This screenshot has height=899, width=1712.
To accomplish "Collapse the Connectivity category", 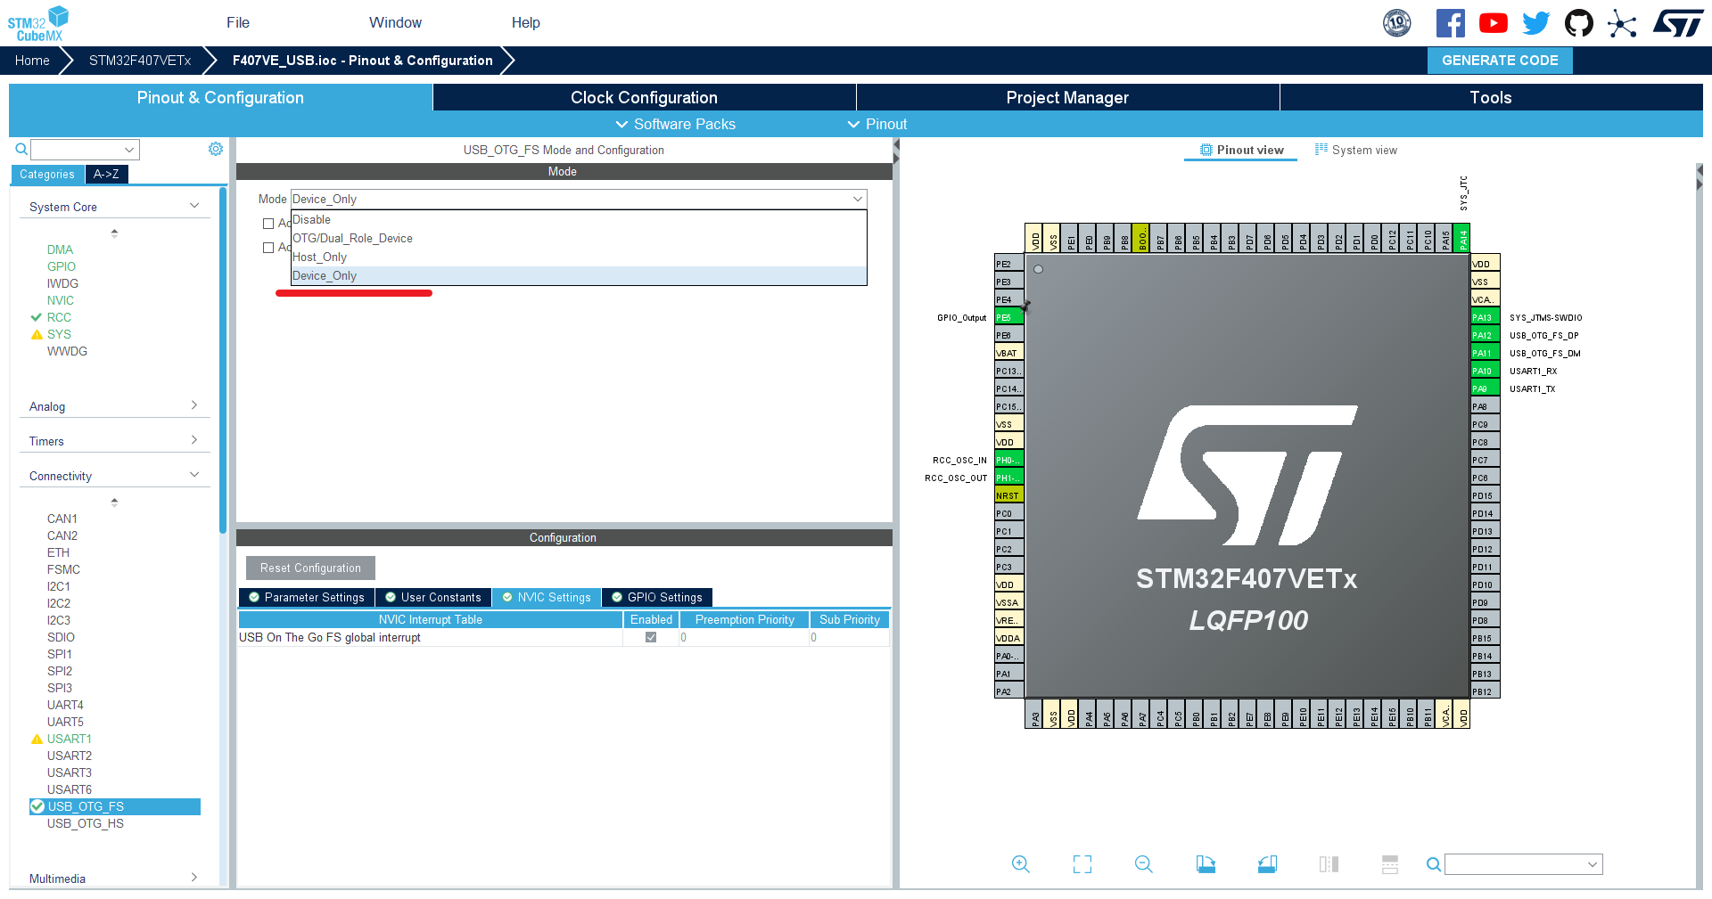I will coord(114,476).
